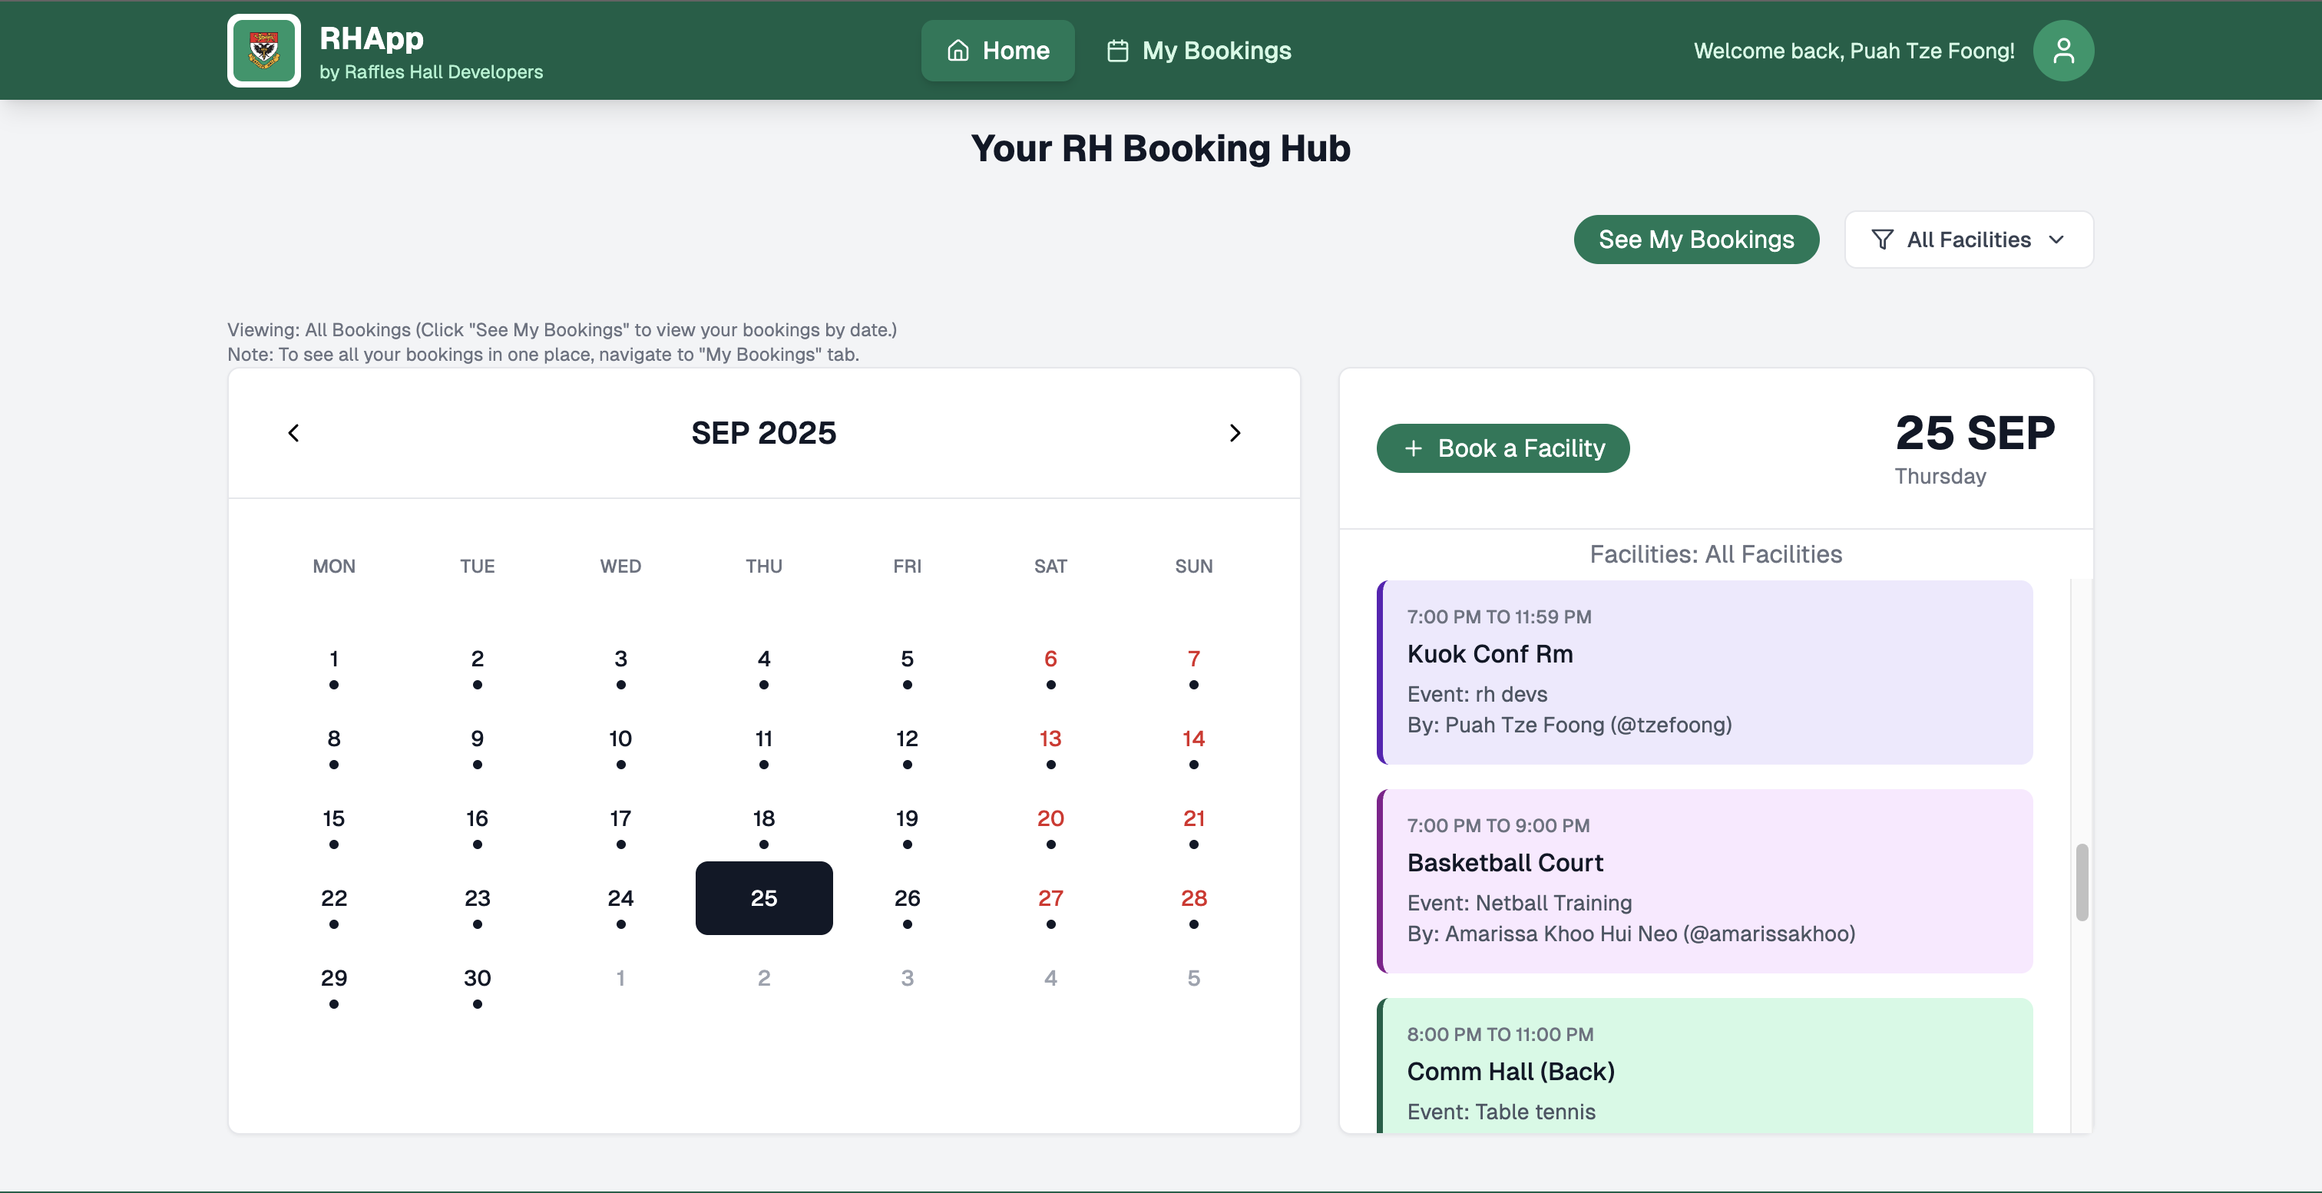Select the Kuok Conf Rm booking card

[1704, 673]
